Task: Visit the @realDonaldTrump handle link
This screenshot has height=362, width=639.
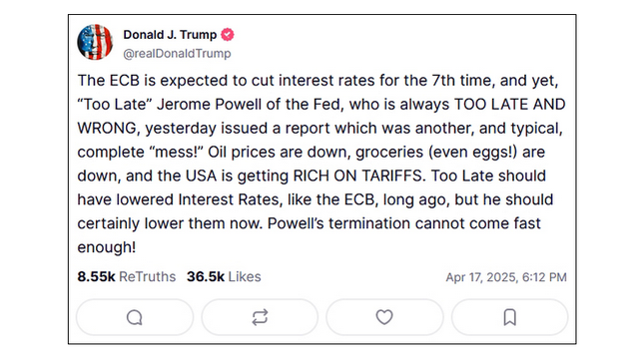Action: click(177, 54)
